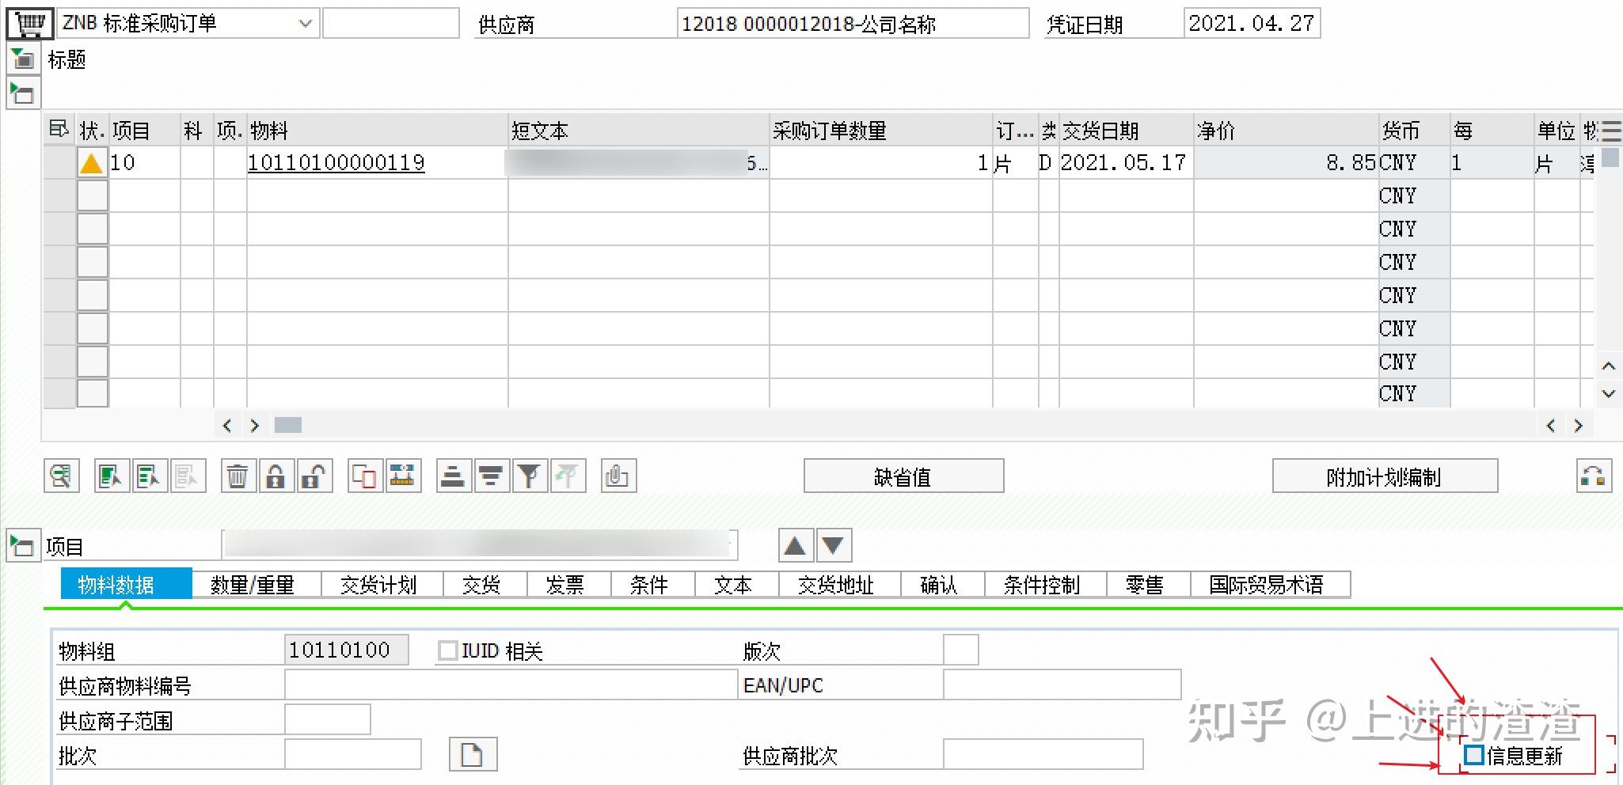This screenshot has height=785, width=1623.
Task: Expand the 标题 header section
Action: [x=22, y=58]
